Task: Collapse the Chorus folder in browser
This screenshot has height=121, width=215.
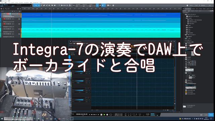Action: click(x=186, y=18)
